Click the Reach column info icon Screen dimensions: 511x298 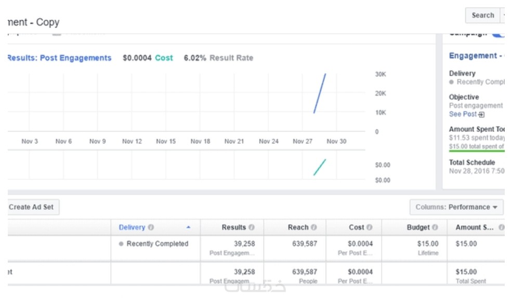pyautogui.click(x=314, y=227)
